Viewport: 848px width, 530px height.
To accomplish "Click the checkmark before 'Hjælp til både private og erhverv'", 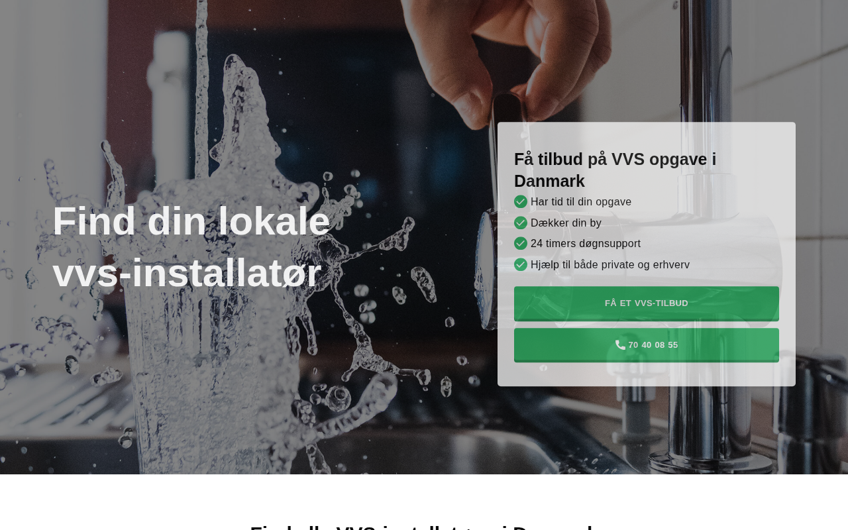I will (x=521, y=264).
